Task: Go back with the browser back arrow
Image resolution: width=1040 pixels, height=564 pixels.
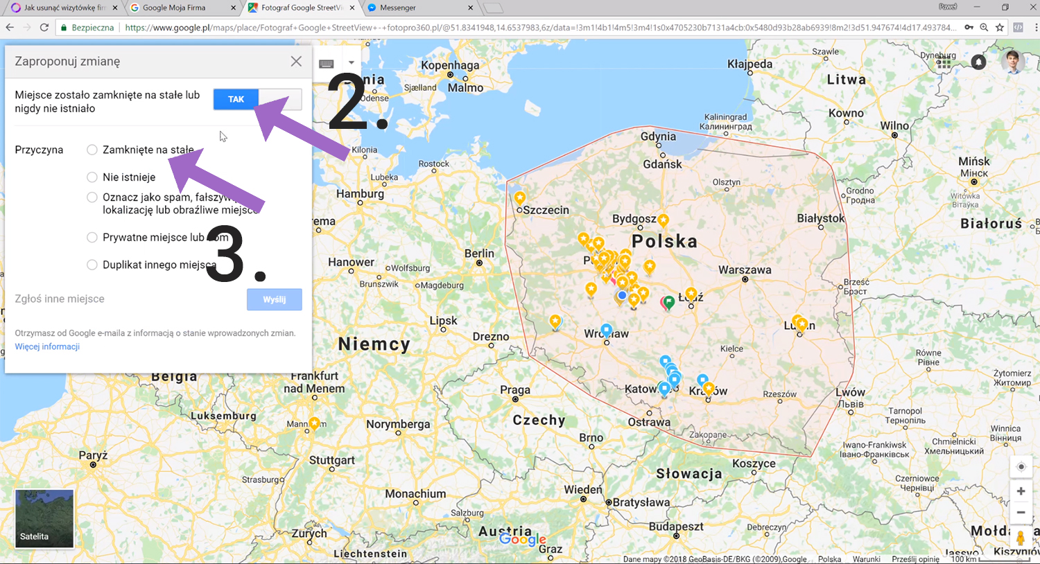Action: click(10, 27)
